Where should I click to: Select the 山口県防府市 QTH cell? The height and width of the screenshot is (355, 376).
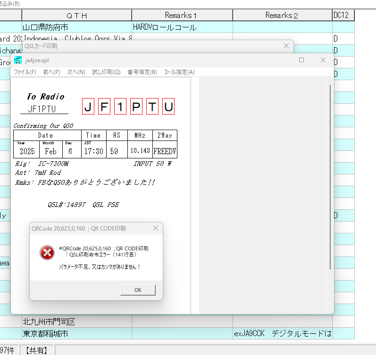pyautogui.click(x=77, y=27)
